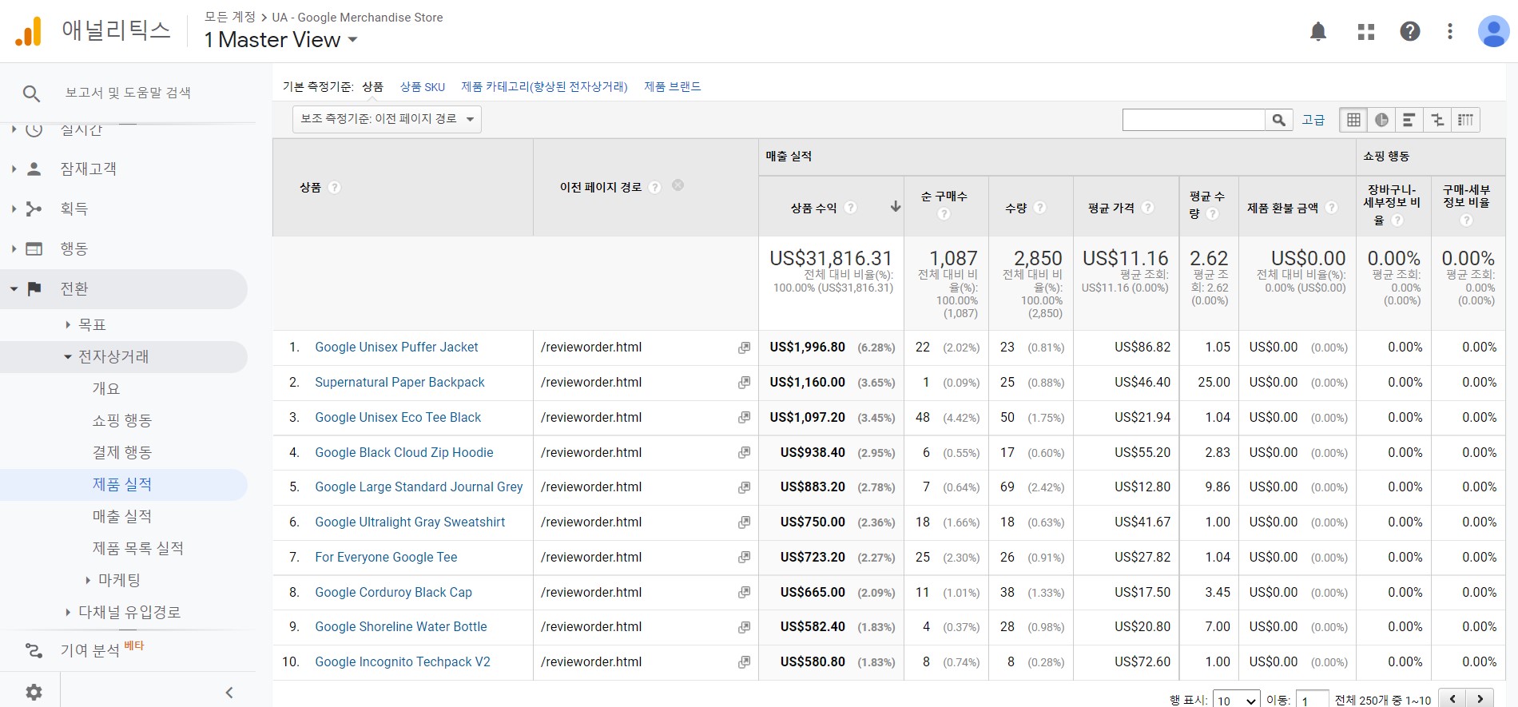Open the Google Black Cloud Zip Hoodie link
This screenshot has height=707, width=1518.
(404, 453)
